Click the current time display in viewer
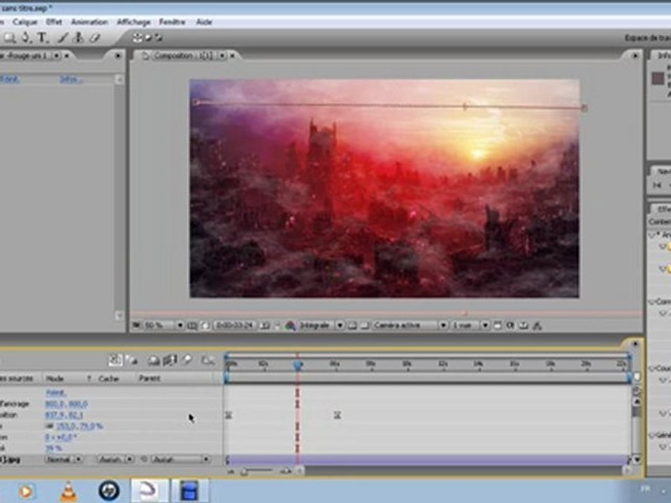The width and height of the screenshot is (671, 503). coord(235,326)
